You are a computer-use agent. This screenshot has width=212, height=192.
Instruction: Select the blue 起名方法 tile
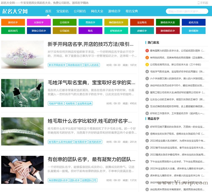point(194,22)
